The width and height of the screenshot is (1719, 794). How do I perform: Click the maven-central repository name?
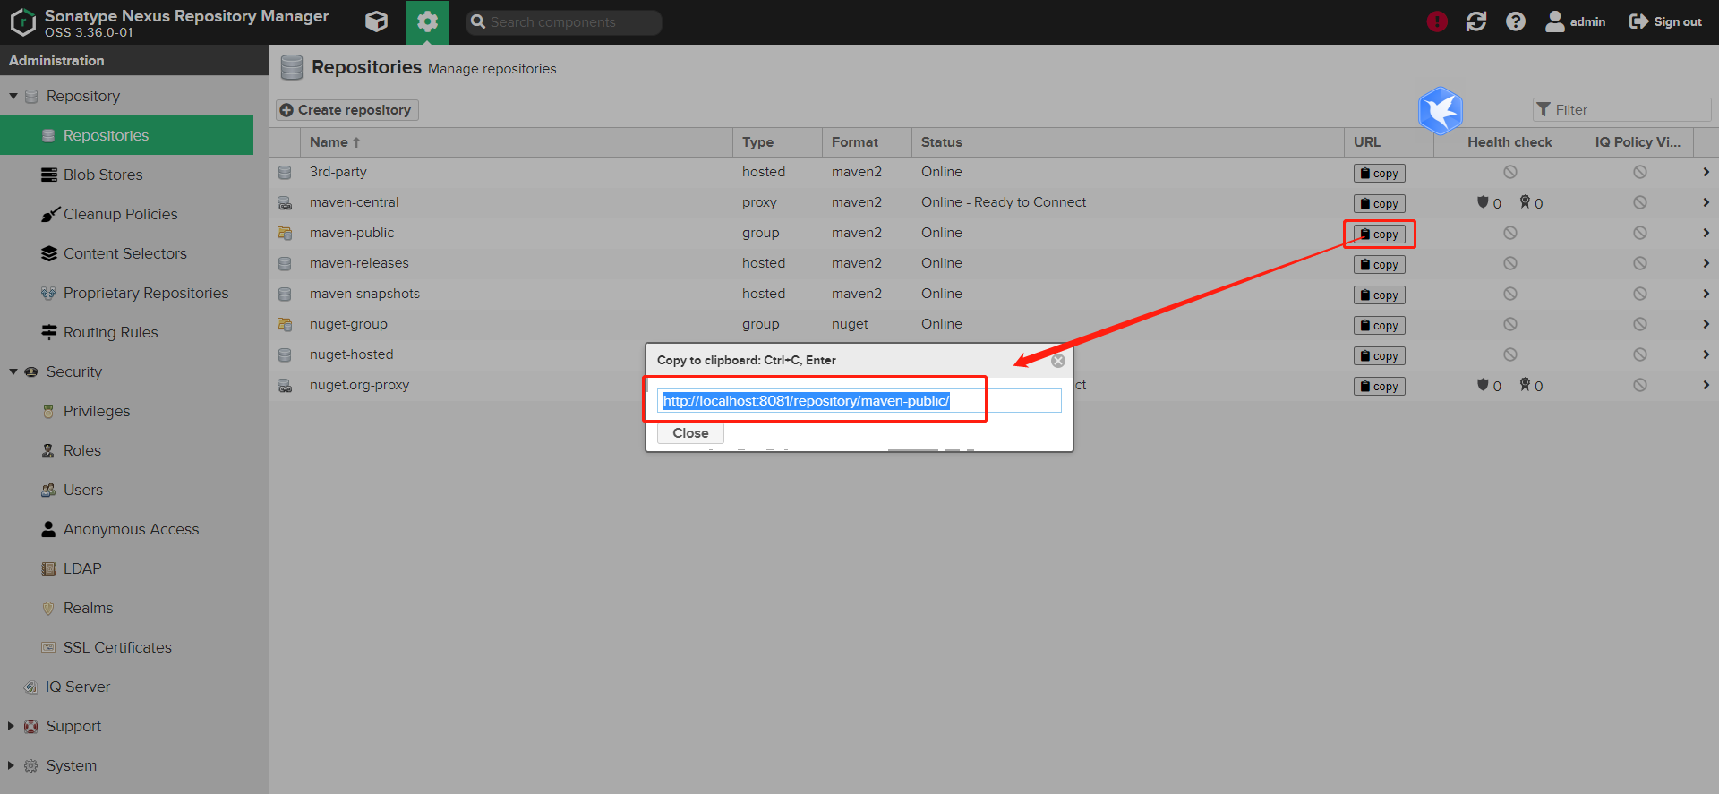click(355, 202)
